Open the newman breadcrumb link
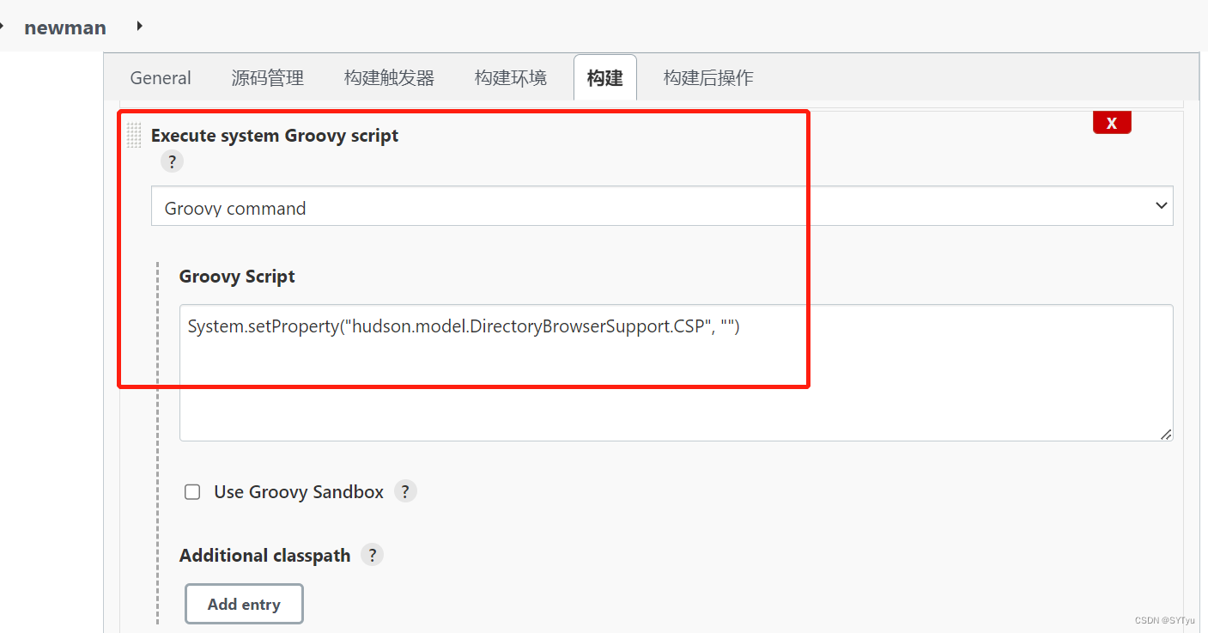Viewport: 1208px width, 633px height. coord(65,27)
